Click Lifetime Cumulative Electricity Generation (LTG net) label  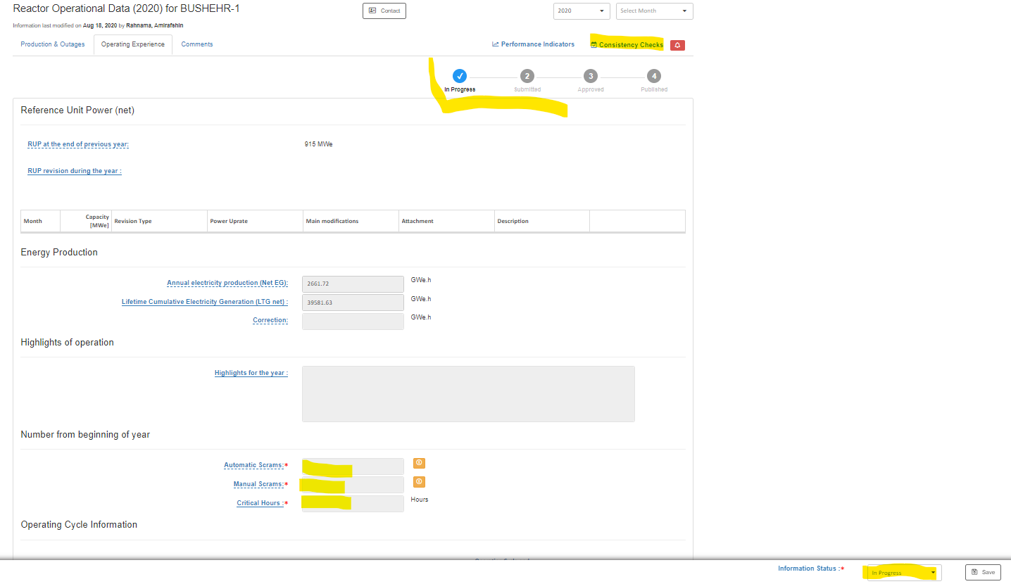click(205, 302)
